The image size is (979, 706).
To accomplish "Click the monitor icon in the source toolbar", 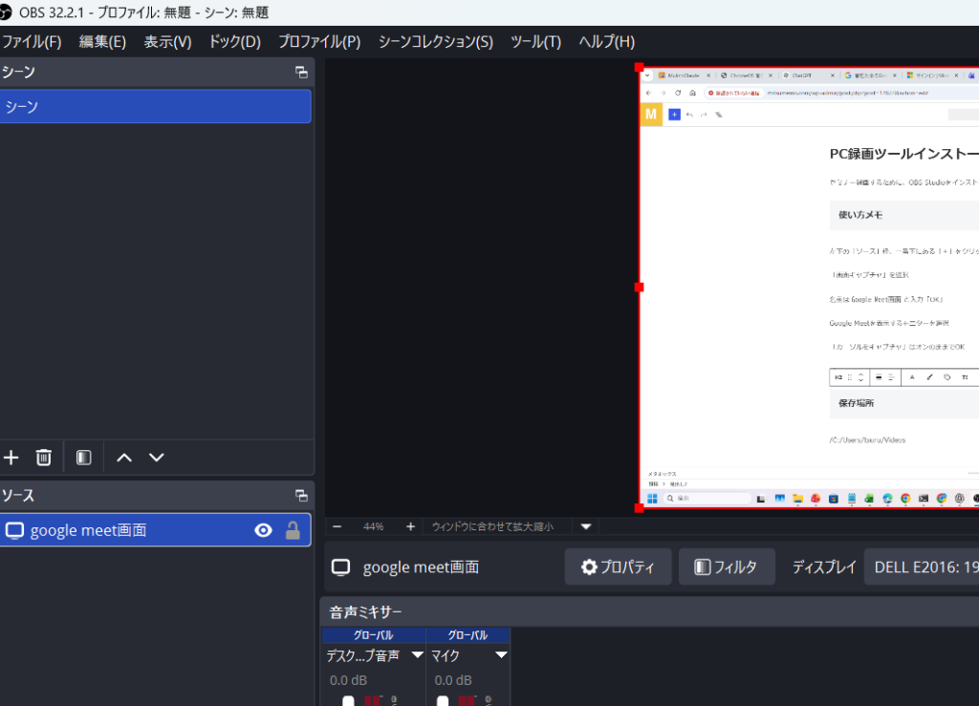I will pyautogui.click(x=341, y=567).
